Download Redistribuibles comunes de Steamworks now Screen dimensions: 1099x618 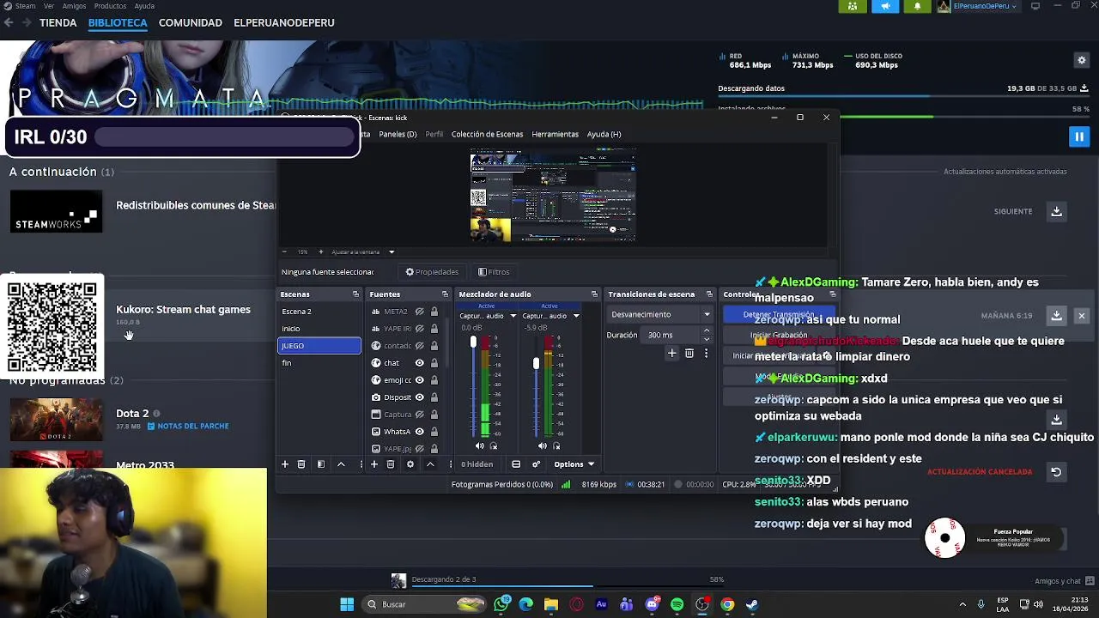[x=1057, y=211]
